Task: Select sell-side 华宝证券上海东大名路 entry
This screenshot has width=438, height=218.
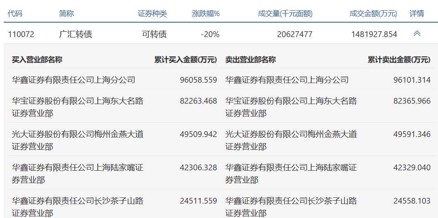Action: pyautogui.click(x=291, y=107)
